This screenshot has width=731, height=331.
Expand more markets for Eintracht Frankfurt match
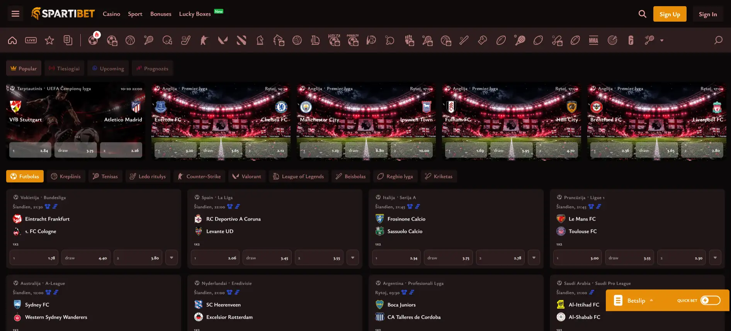point(172,258)
